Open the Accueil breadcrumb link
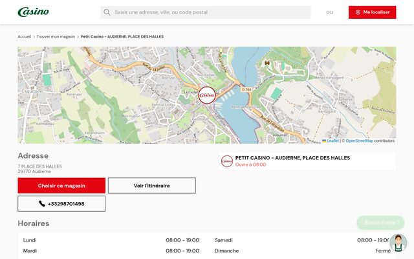Image resolution: width=414 pixels, height=259 pixels. tap(25, 36)
